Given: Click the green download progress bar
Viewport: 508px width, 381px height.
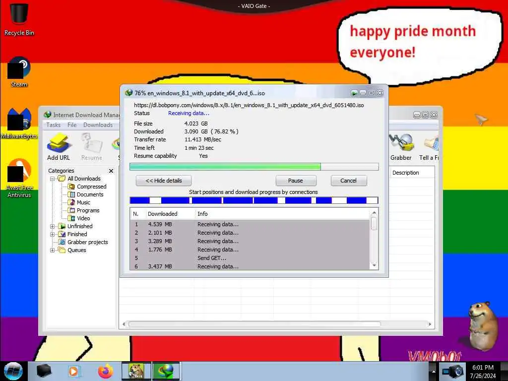Looking at the screenshot, I should (x=254, y=167).
